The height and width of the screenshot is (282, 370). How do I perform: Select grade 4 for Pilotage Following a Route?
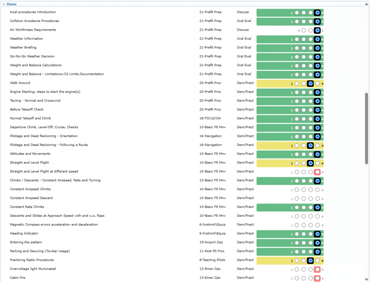click(318, 146)
